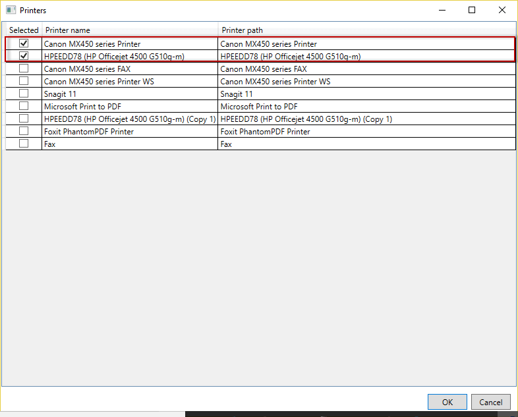The height and width of the screenshot is (417, 518).
Task: Check the HPEEDD78 (Copy 1) checkbox
Action: pyautogui.click(x=24, y=119)
